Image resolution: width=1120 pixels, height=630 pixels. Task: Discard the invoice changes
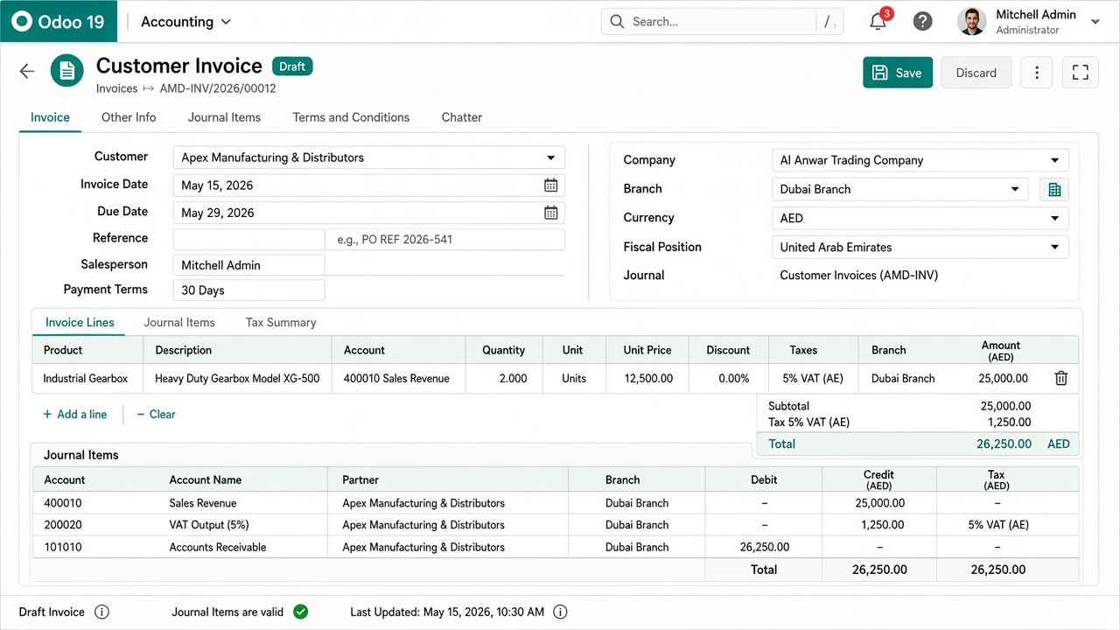coord(976,73)
